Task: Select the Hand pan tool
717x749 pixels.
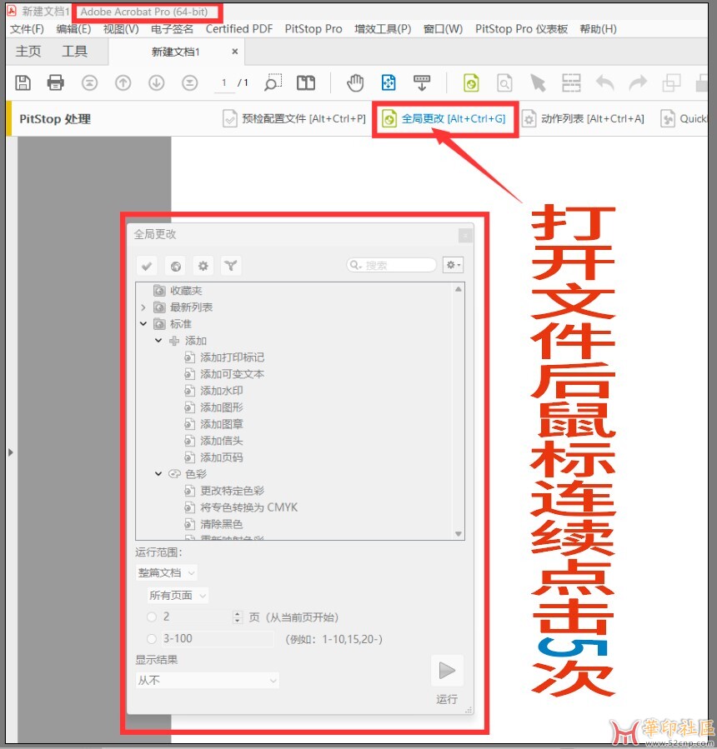Action: [x=356, y=82]
